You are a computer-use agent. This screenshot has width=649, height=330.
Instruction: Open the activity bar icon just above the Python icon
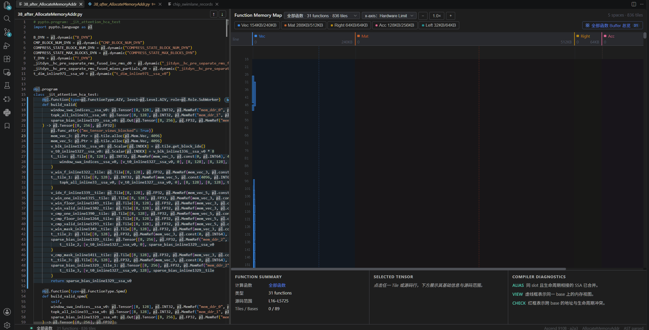click(7, 99)
